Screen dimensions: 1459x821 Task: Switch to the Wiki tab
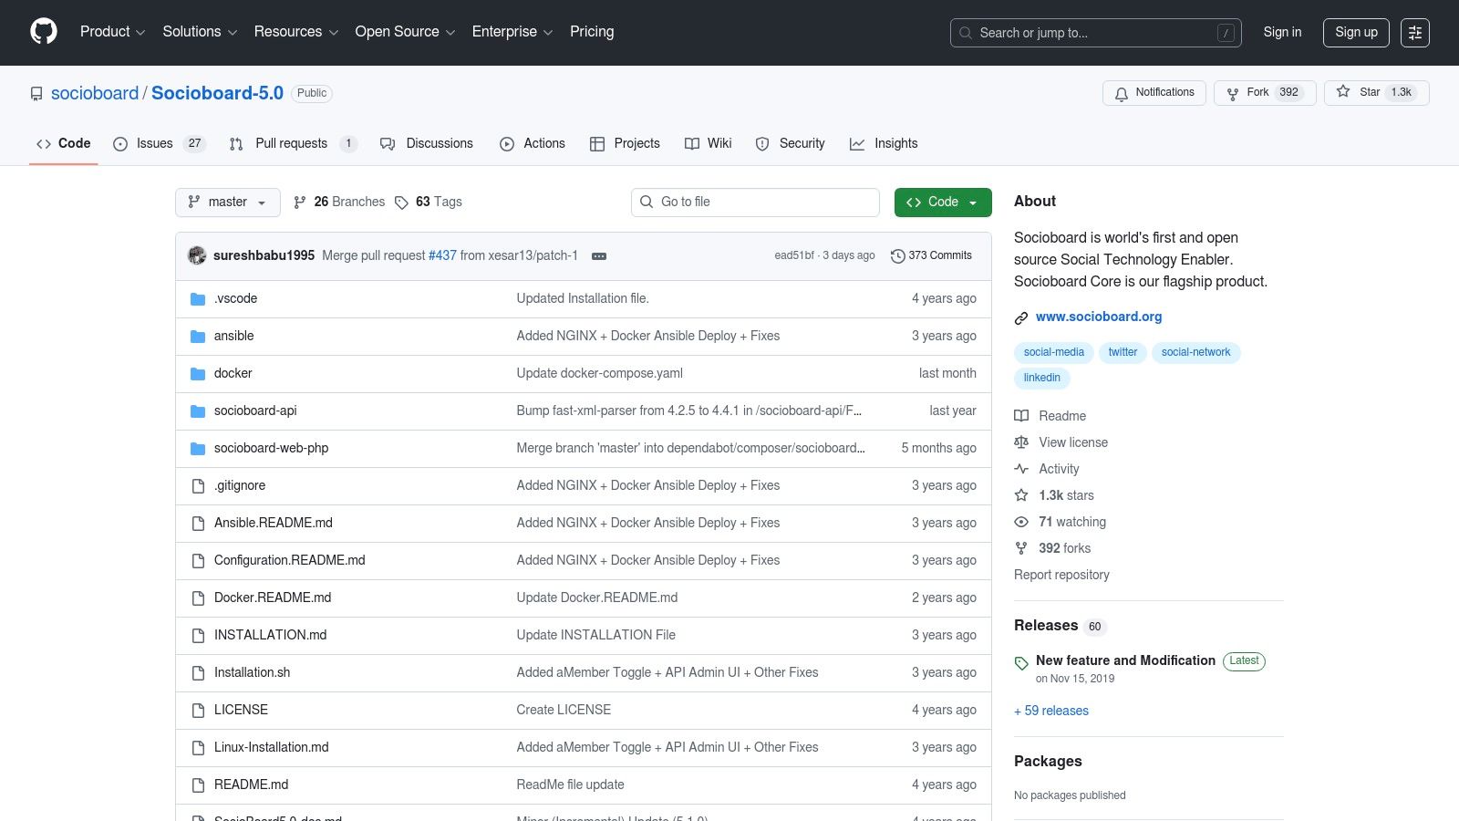[709, 144]
